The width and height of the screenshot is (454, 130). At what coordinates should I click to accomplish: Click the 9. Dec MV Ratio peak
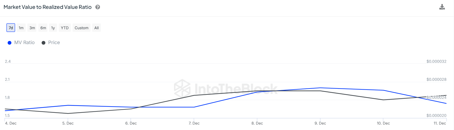pos(320,88)
